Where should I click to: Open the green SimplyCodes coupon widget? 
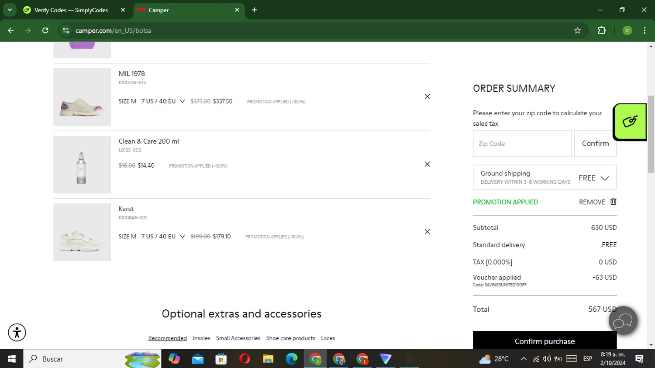click(630, 122)
